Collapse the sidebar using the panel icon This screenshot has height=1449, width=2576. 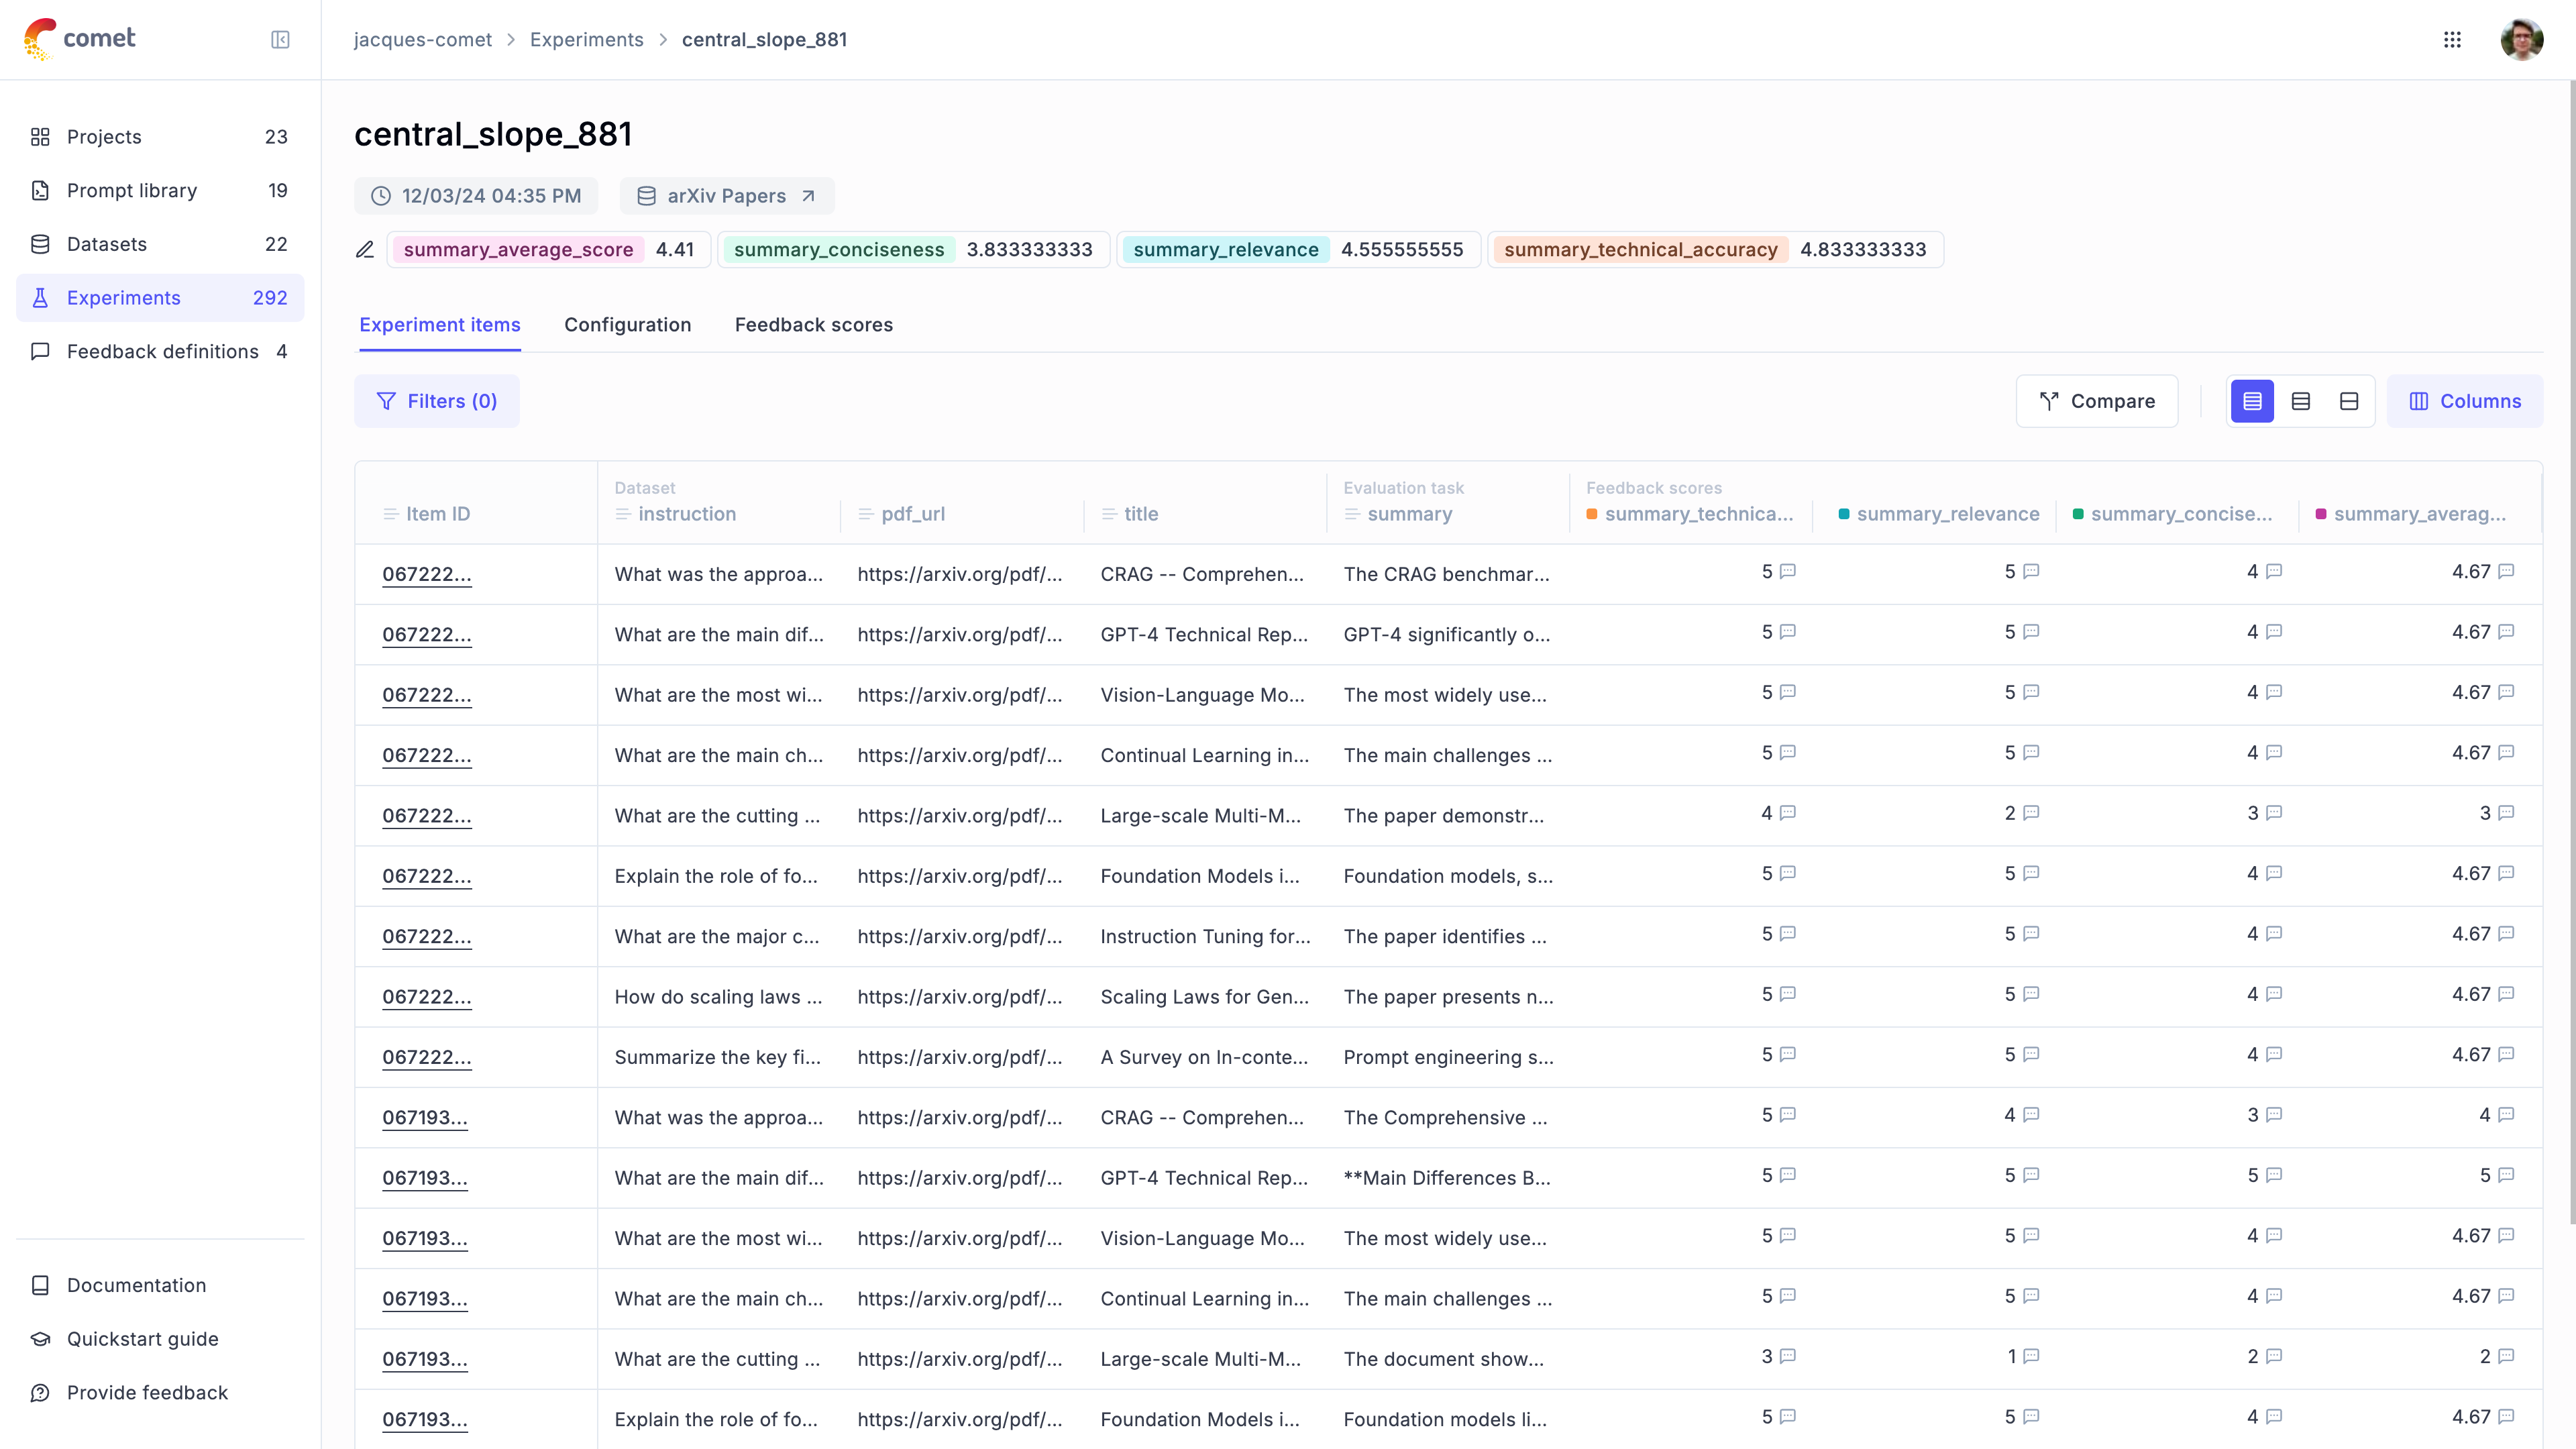280,40
